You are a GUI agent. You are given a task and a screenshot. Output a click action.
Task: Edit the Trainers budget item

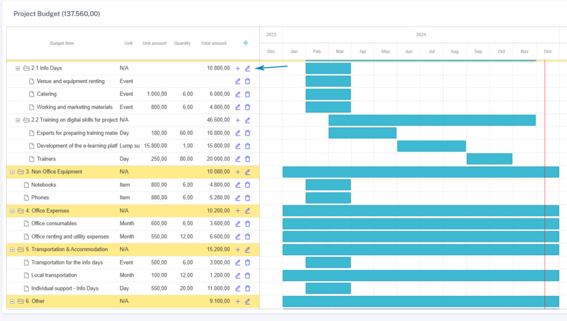(x=238, y=159)
